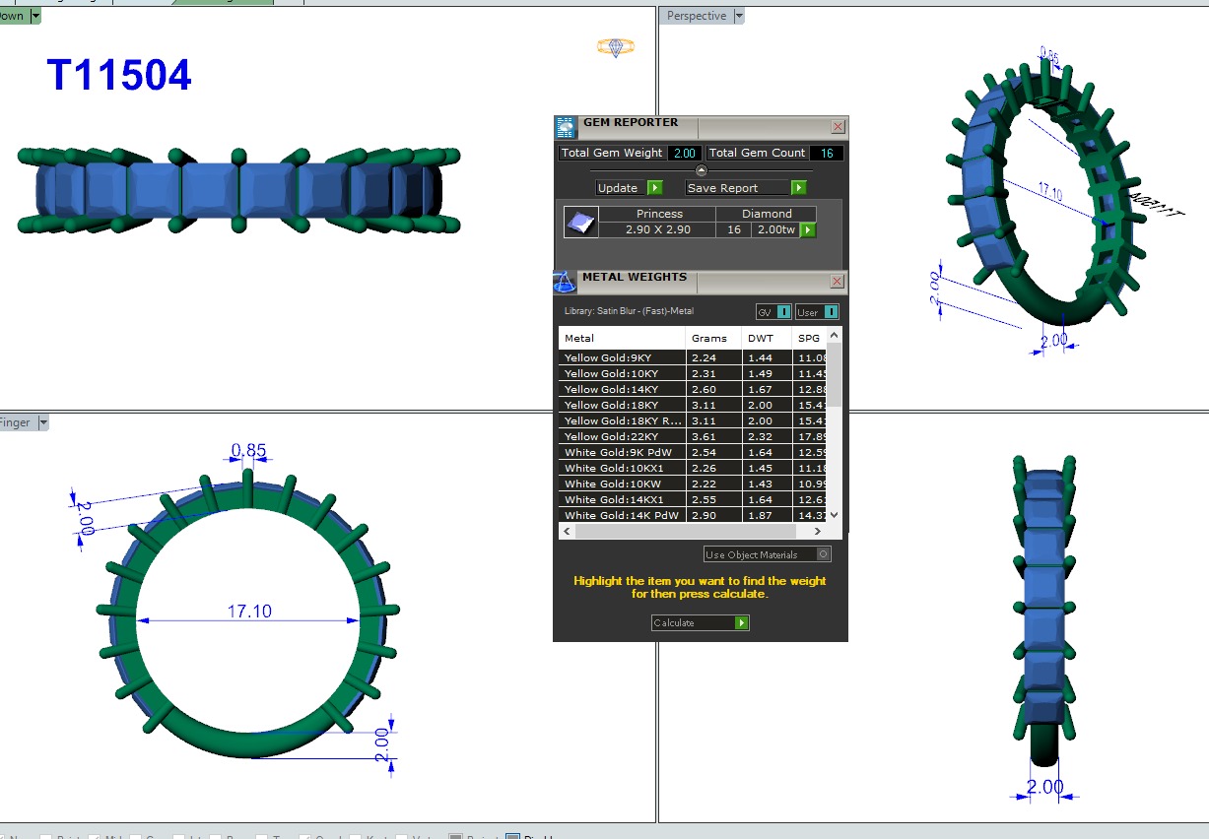Click the Update button label

click(619, 188)
